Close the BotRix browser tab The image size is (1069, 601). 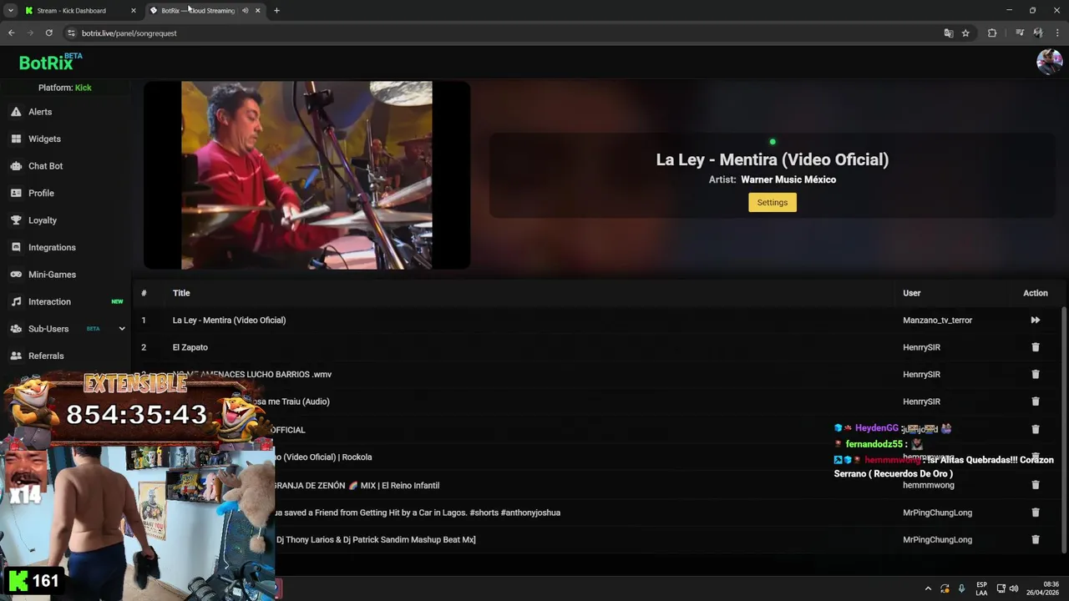point(257,11)
